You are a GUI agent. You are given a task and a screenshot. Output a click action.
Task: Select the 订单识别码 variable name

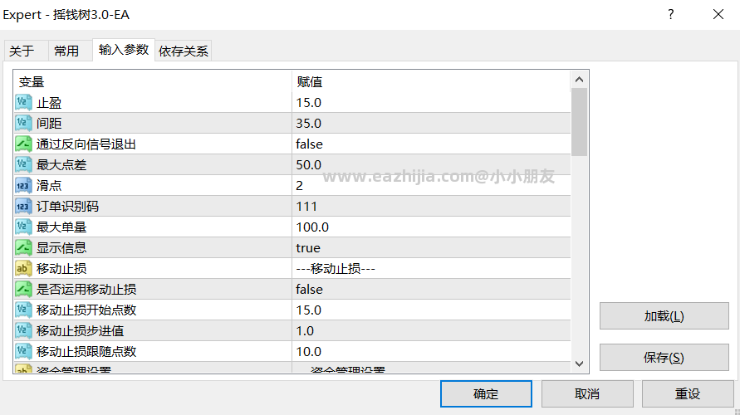[x=67, y=207]
